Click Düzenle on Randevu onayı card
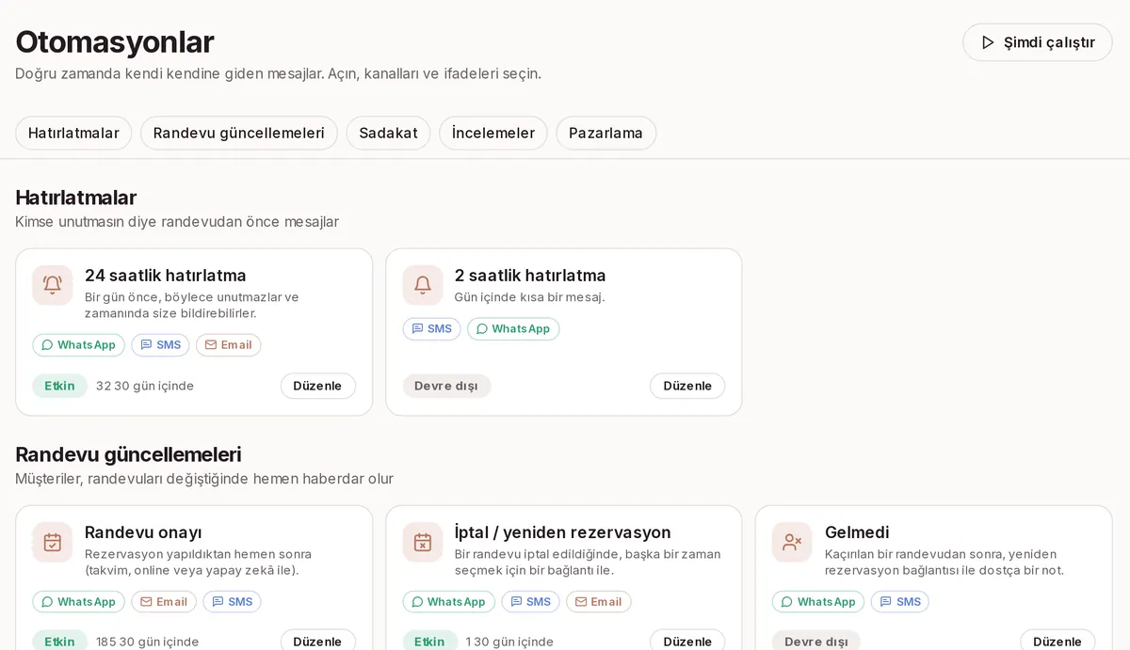 [x=318, y=641]
